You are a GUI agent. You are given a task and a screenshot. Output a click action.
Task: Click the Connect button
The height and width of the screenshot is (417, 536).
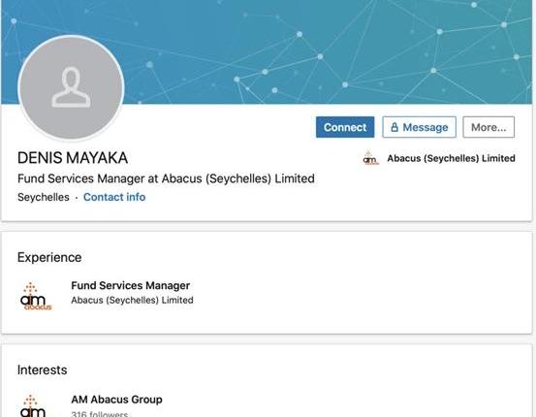345,127
